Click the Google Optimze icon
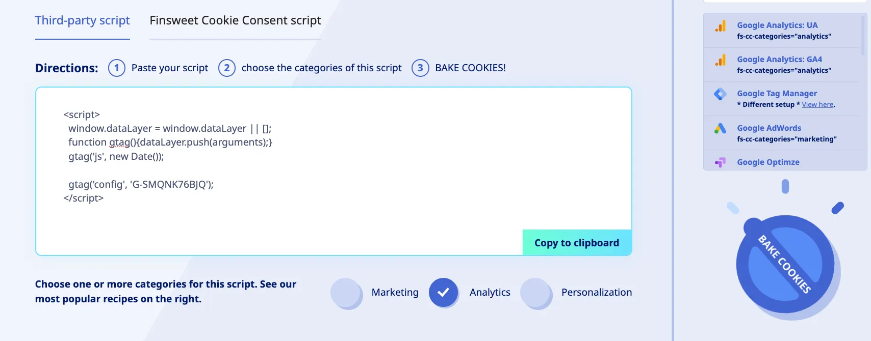871x341 pixels. [x=720, y=162]
